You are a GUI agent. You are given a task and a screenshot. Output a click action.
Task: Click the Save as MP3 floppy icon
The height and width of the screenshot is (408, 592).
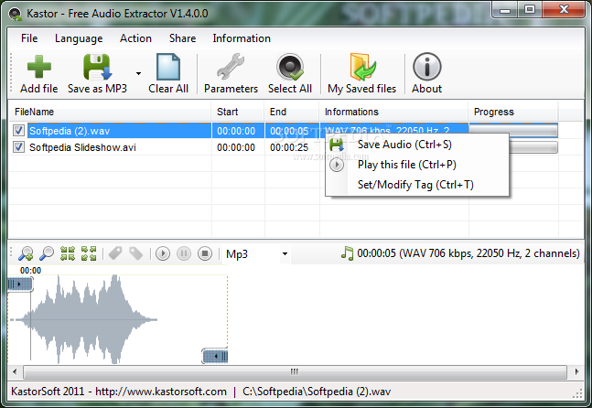97,67
